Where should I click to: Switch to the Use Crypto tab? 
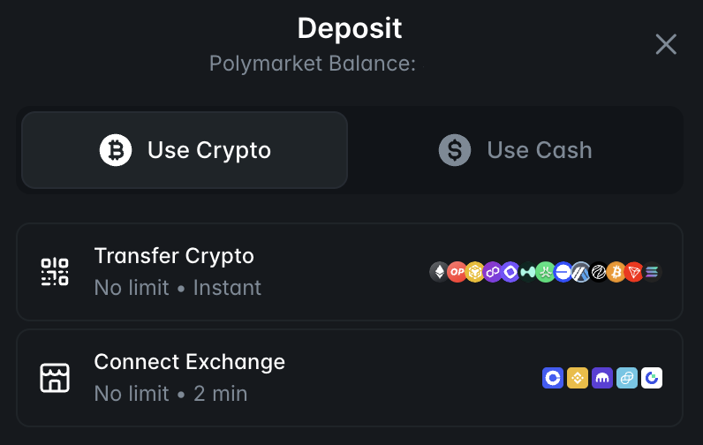(x=185, y=150)
